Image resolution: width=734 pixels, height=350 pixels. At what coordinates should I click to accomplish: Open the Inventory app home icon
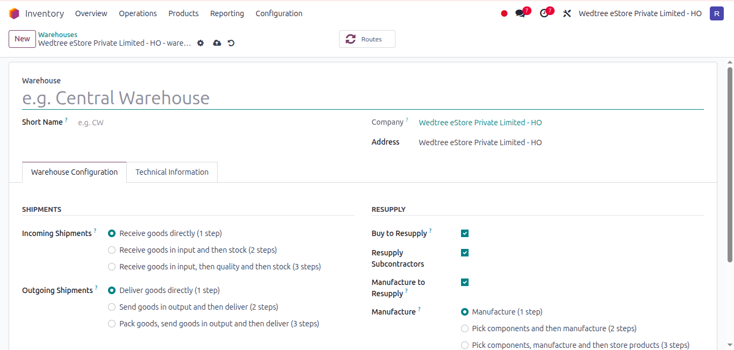[14, 13]
